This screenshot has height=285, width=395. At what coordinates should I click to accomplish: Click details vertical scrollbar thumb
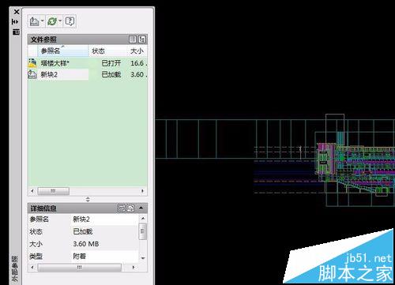tap(143, 231)
